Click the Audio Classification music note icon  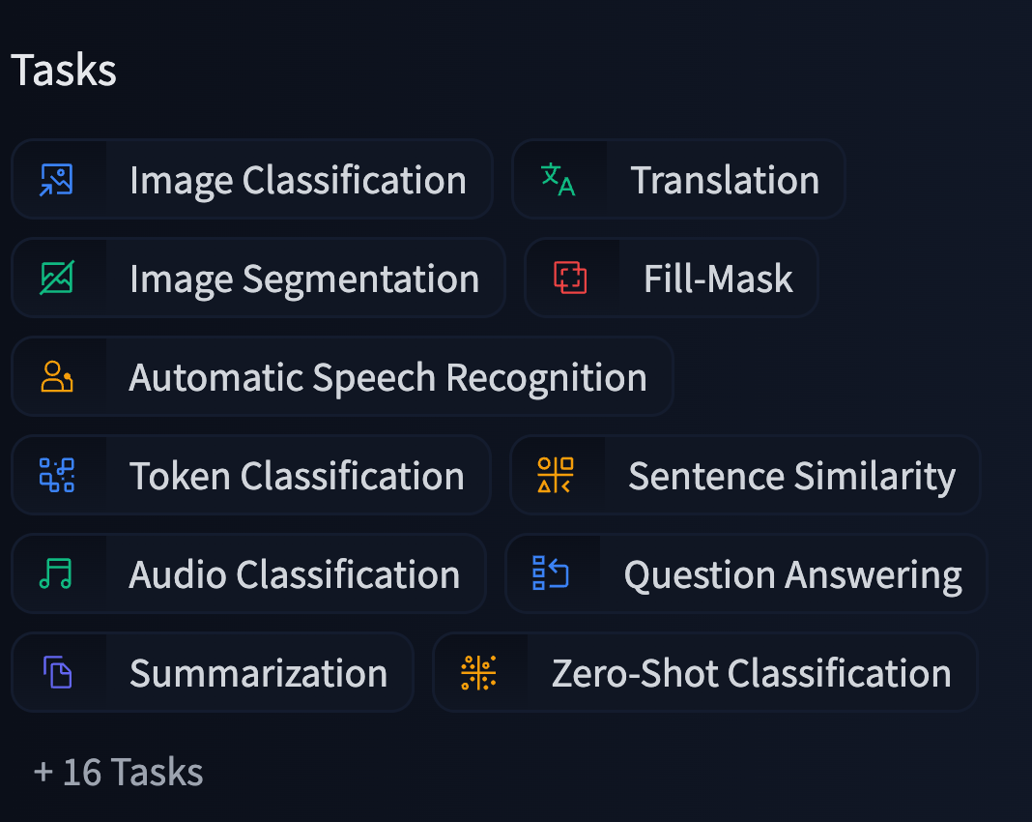pos(56,574)
